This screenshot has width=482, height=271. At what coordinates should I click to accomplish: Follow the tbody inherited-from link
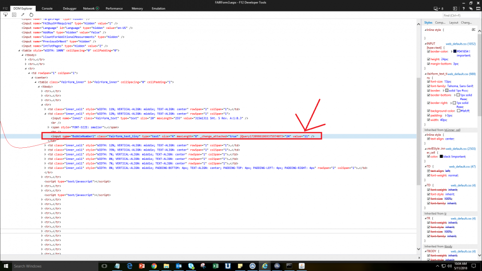pos(448,246)
